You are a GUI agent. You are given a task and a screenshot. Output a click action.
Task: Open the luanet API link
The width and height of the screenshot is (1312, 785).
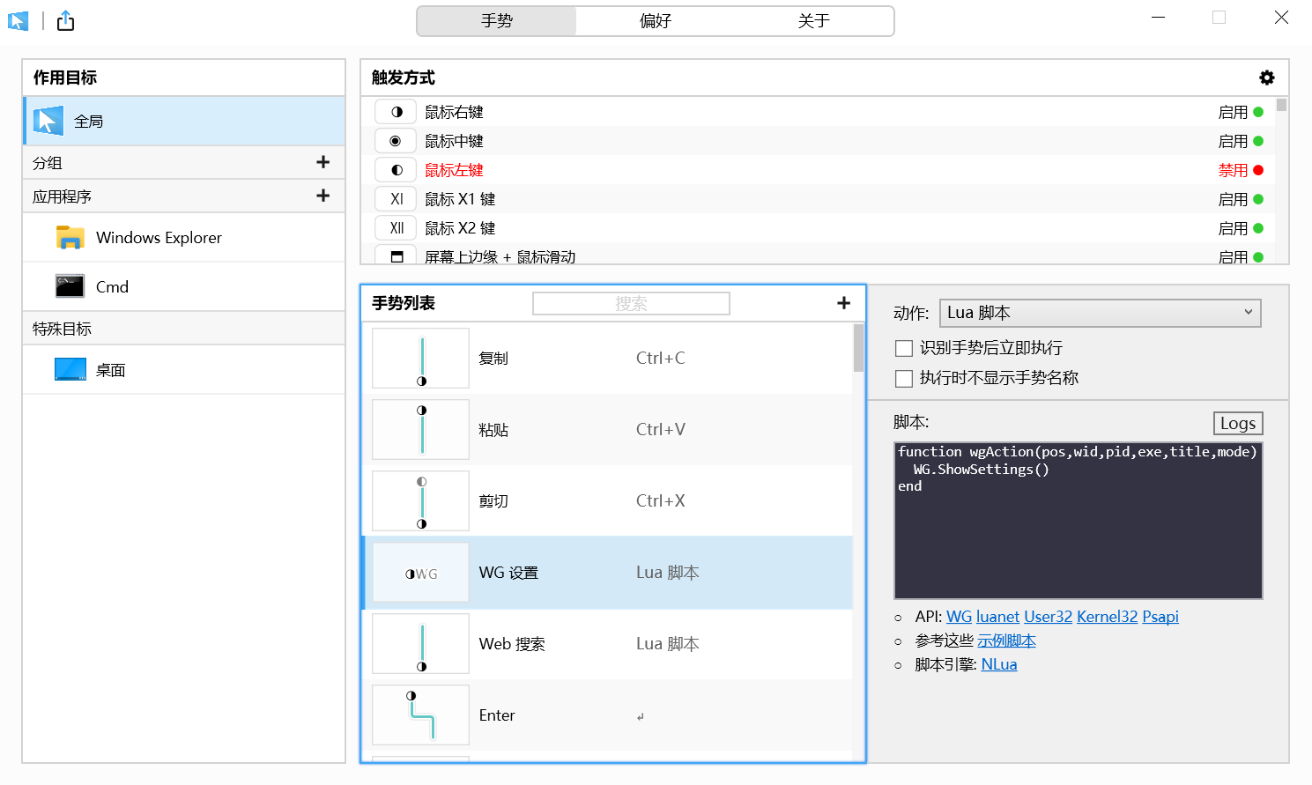pos(997,617)
